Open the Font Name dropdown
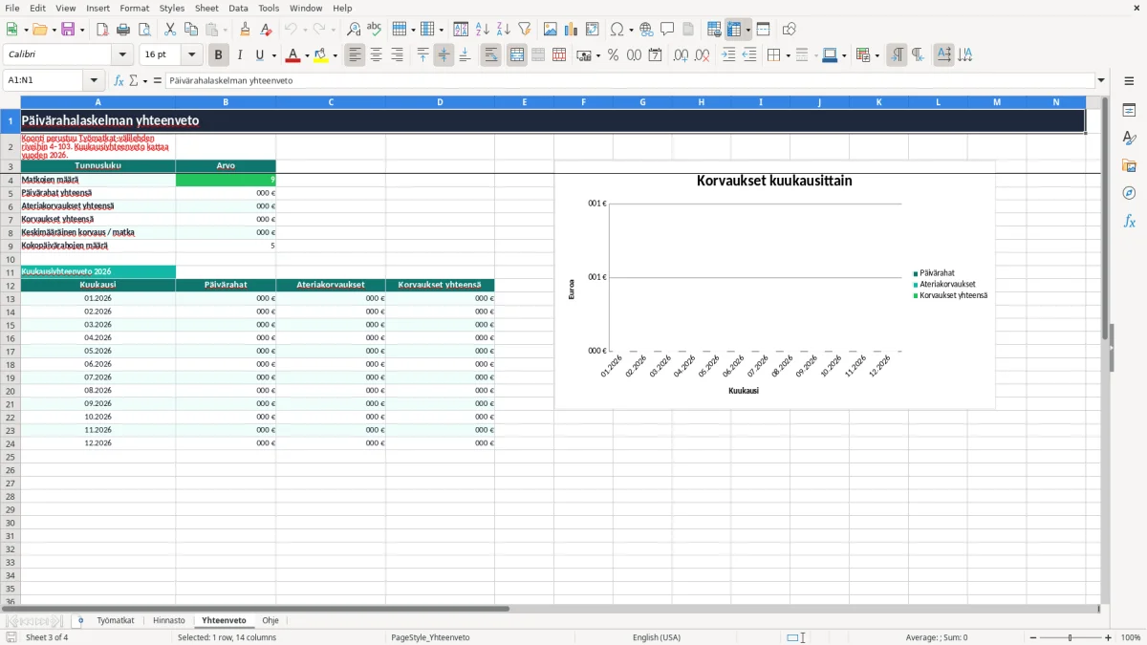 click(x=122, y=55)
